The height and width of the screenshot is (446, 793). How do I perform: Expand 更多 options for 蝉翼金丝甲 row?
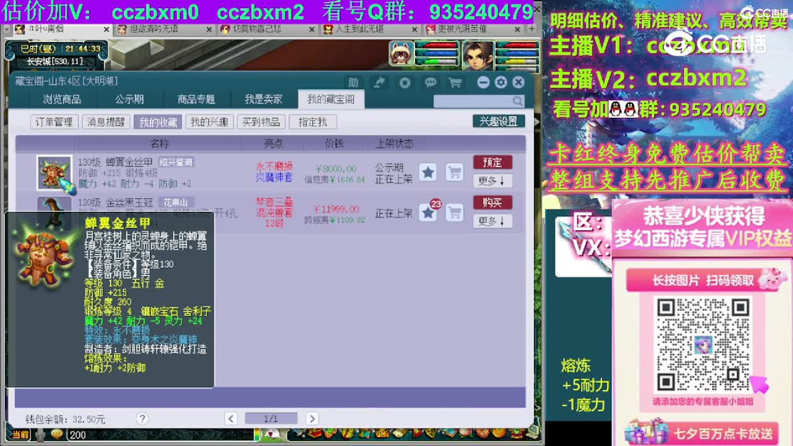(x=493, y=180)
